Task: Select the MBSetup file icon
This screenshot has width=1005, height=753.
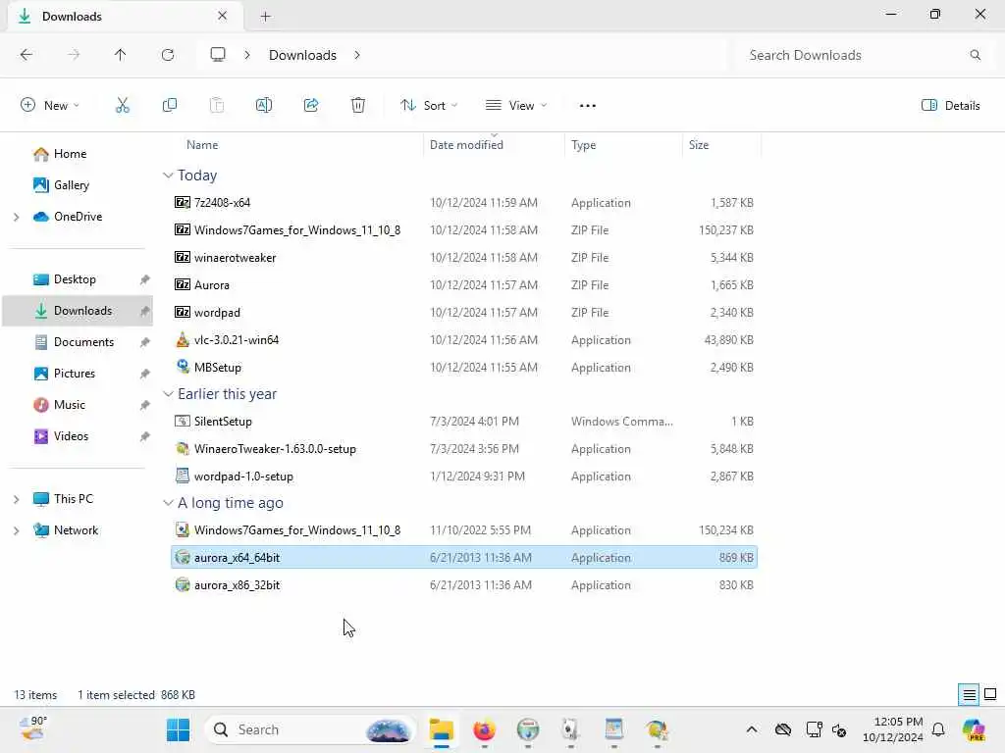Action: (183, 367)
